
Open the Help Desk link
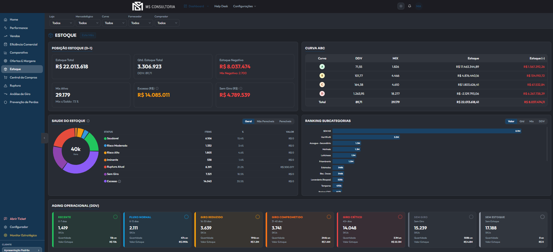[221, 6]
